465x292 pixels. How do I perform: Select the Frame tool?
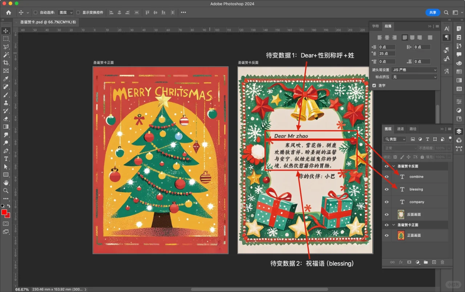(x=6, y=71)
